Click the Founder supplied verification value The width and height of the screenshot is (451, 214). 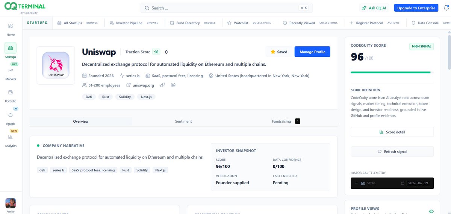pyautogui.click(x=232, y=183)
